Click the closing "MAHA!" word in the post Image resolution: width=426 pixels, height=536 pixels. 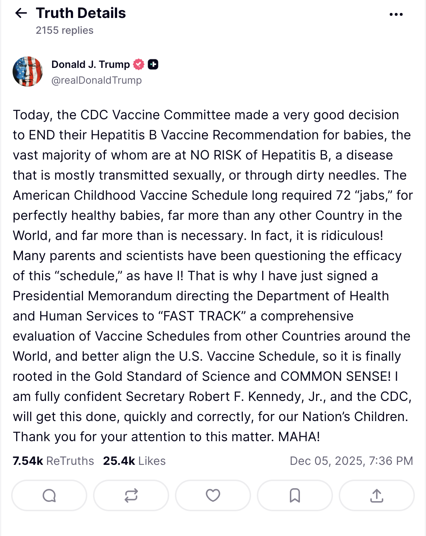click(x=299, y=437)
